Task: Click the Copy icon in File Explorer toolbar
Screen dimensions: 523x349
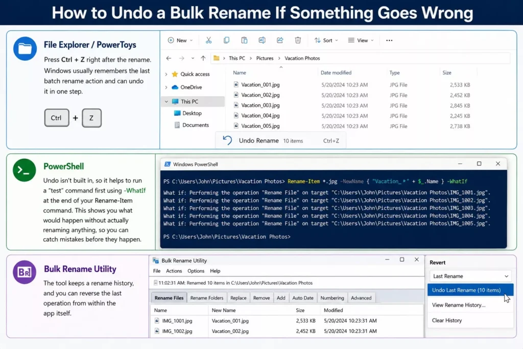Action: [x=226, y=40]
